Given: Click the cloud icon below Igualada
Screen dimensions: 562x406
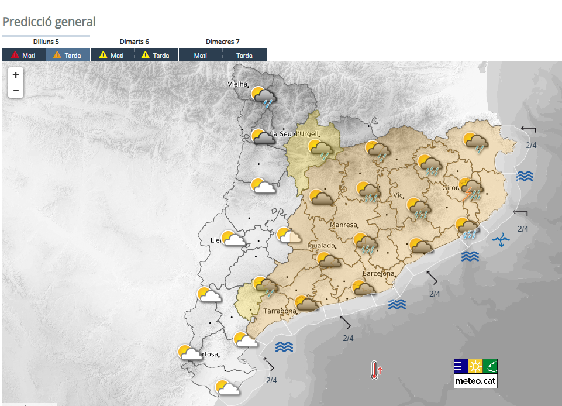Looking at the screenshot, I should click(x=329, y=260).
